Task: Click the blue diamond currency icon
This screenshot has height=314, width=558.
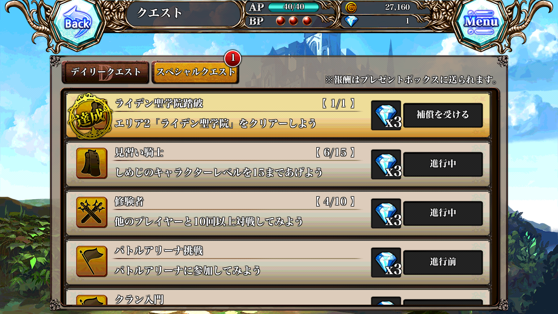Action: tap(351, 21)
